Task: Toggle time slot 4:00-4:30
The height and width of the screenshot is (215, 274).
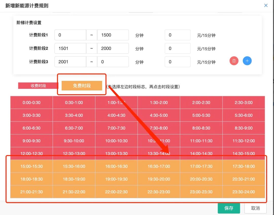Action: 116,115
